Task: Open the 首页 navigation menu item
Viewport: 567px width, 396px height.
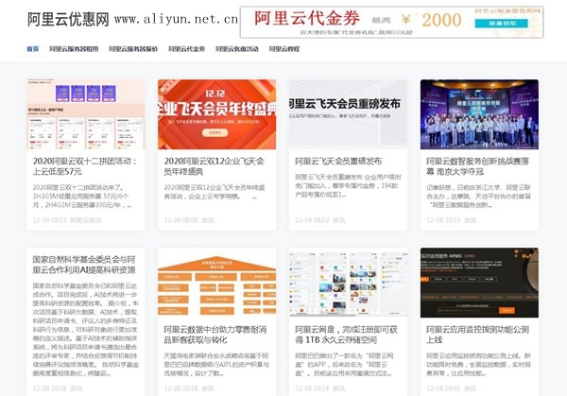Action: tap(32, 49)
